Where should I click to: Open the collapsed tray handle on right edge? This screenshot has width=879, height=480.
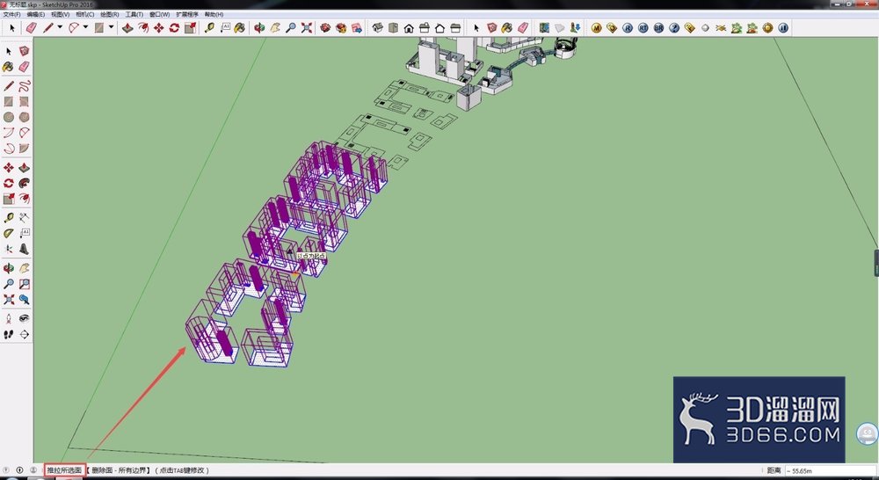876,263
